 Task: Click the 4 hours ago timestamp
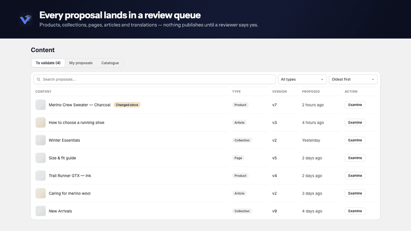(x=313, y=122)
